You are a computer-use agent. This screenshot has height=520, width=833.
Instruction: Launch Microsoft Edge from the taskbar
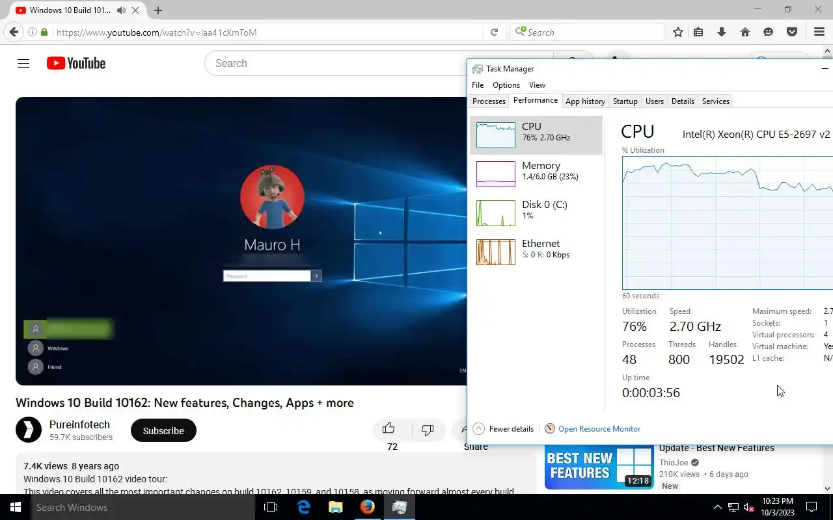[x=303, y=507]
